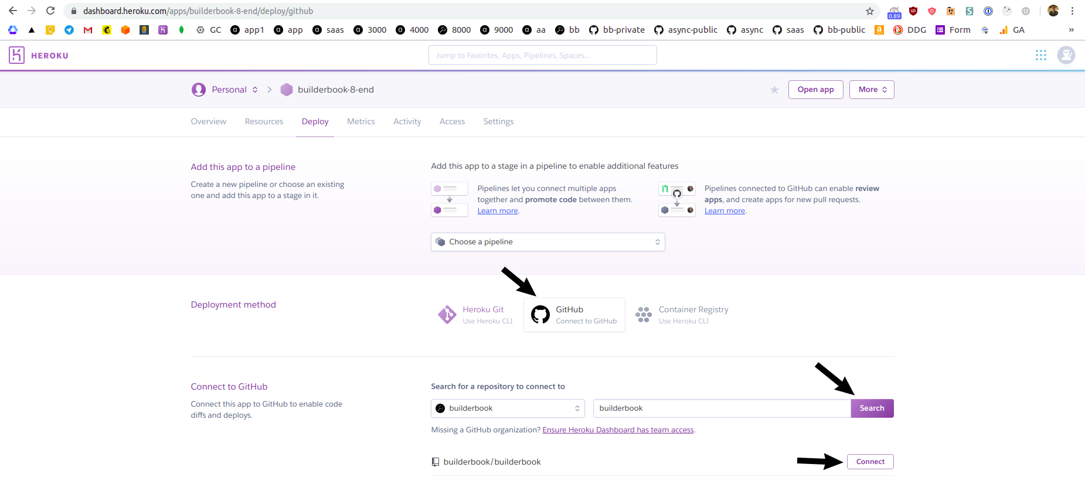Open the 8000 bookmark
The width and height of the screenshot is (1085, 481).
[x=454, y=30]
